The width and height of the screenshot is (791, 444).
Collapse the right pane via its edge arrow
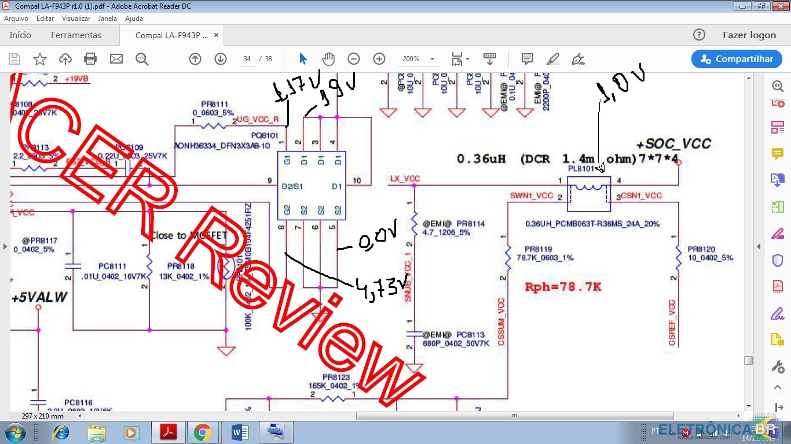tap(759, 247)
